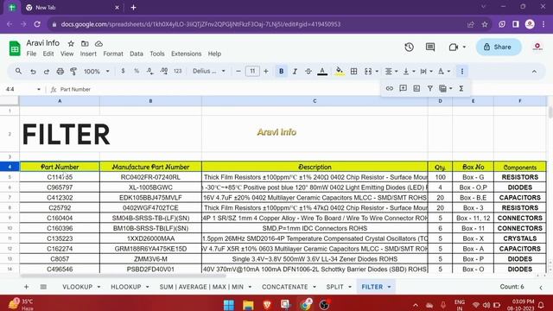Redo the last action
The height and width of the screenshot is (311, 553).
pos(46,71)
